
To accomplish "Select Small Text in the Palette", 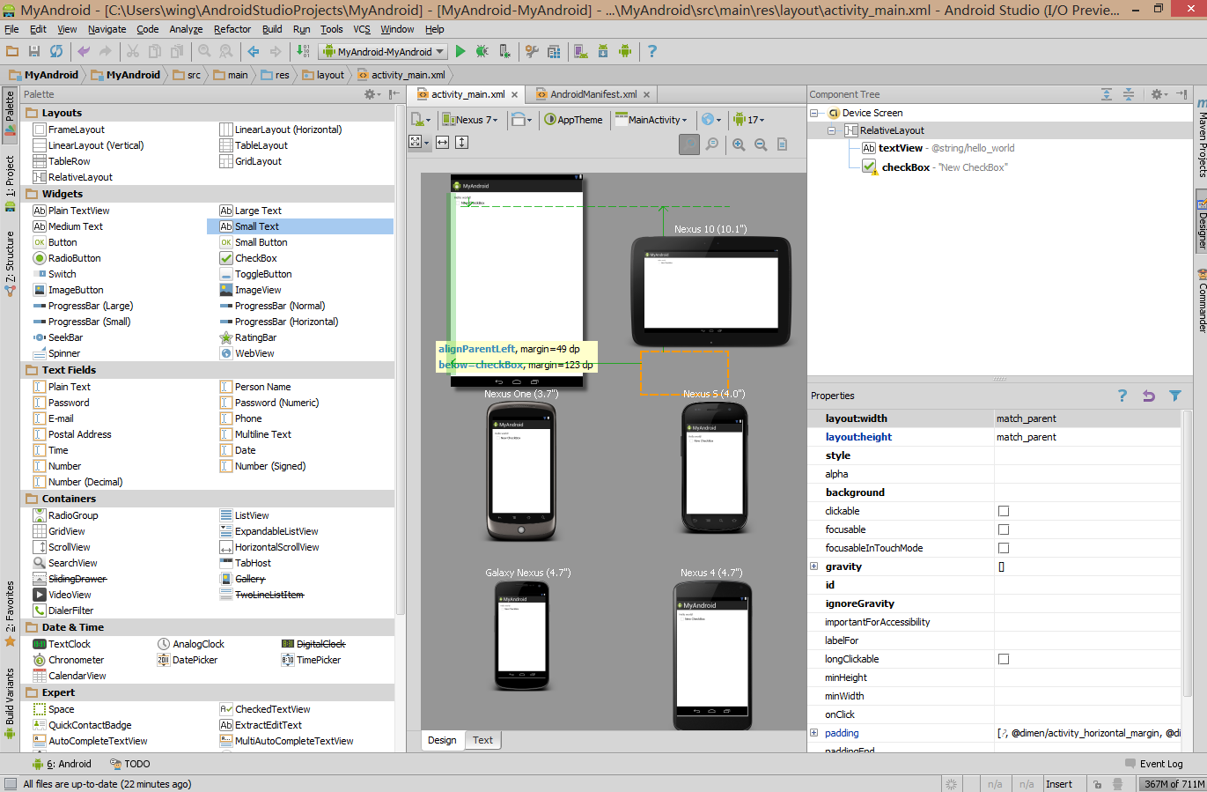I will (299, 226).
